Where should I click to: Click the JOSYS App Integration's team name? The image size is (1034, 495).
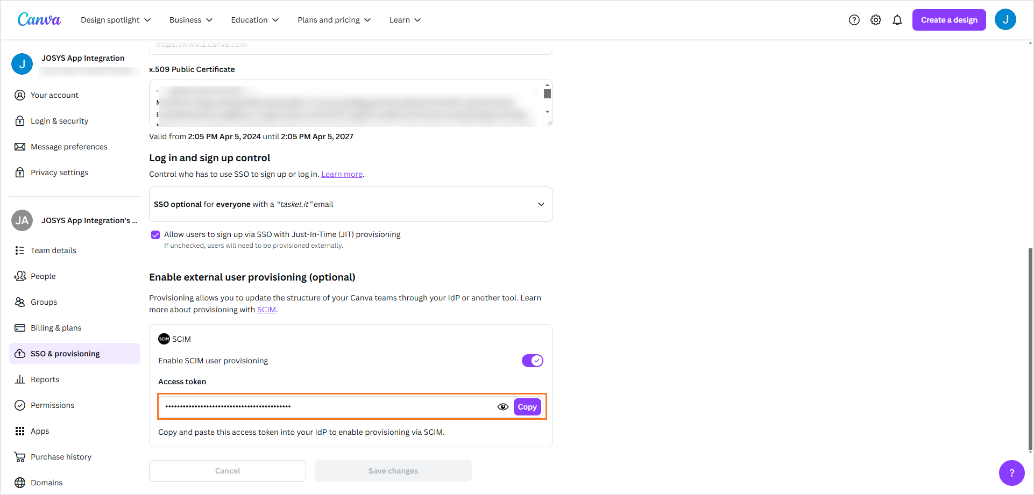point(89,220)
